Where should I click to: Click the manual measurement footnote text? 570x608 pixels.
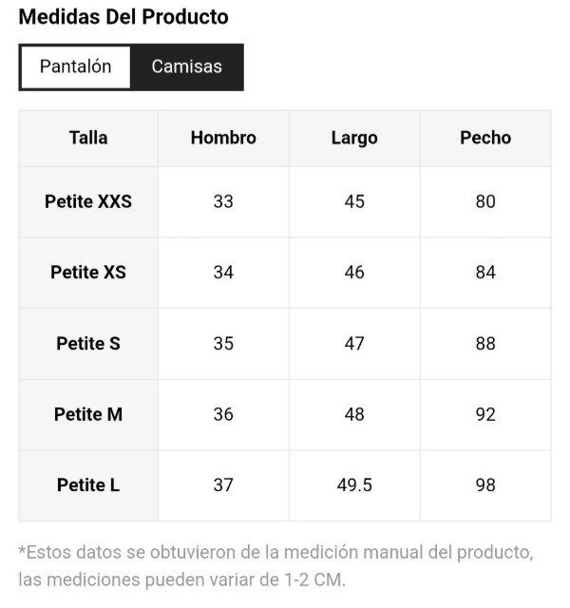pos(275,565)
